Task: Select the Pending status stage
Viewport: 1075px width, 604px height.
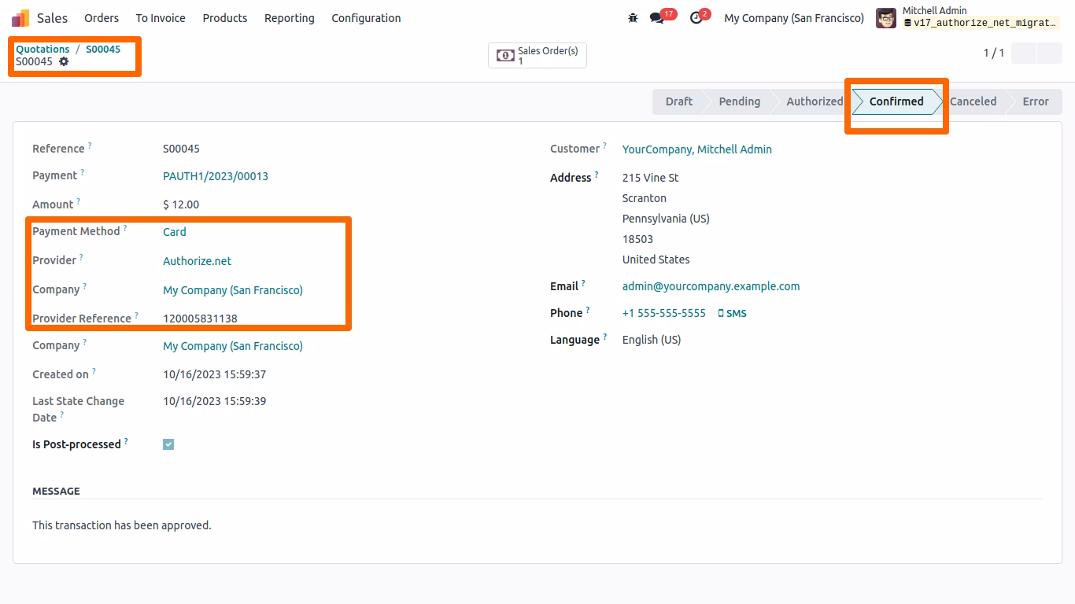Action: (740, 101)
